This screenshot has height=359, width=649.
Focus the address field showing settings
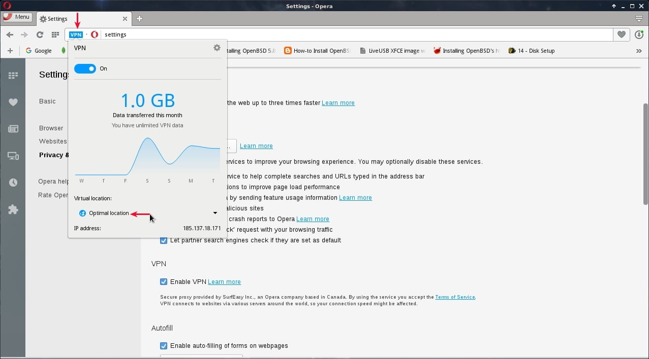coord(357,34)
